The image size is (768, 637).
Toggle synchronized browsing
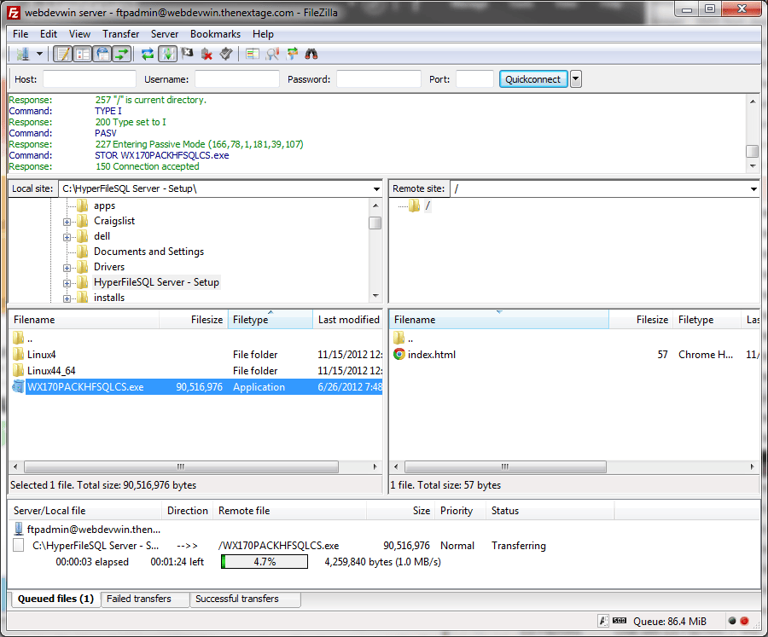click(292, 54)
